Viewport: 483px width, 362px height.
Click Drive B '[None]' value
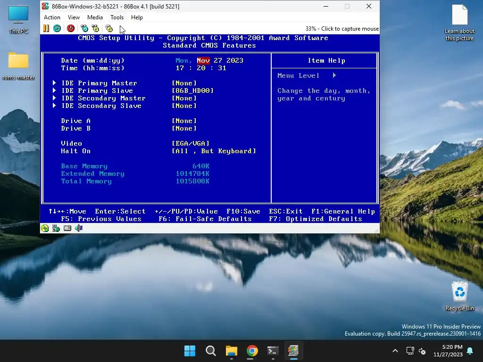pos(184,128)
